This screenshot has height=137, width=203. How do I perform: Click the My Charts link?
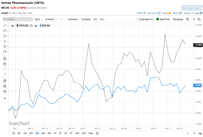tap(152, 13)
